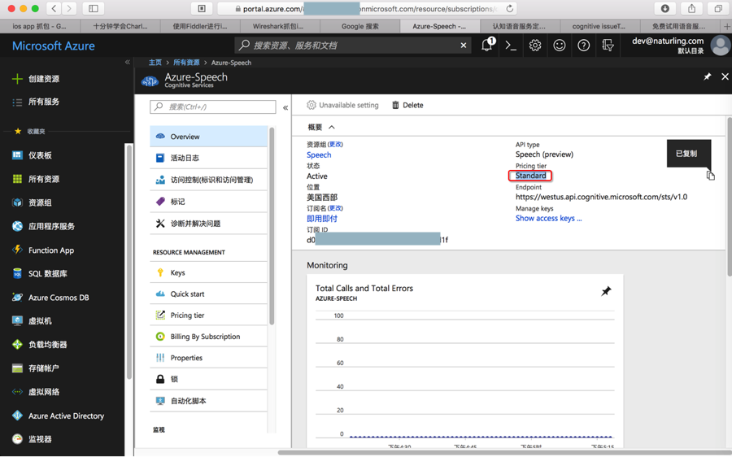Open the notifications bell icon
Viewport: 732px width, 457px height.
click(486, 46)
